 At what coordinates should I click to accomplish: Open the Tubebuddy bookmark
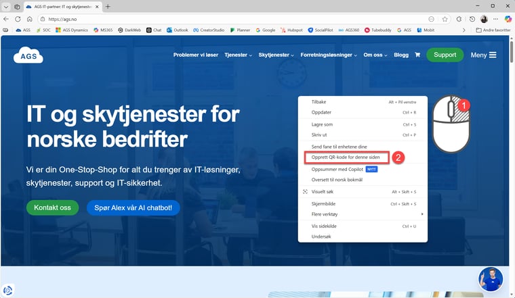click(377, 30)
